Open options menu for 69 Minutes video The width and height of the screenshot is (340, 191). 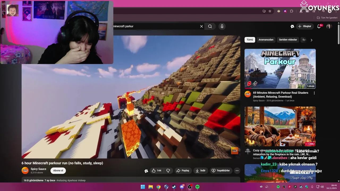[314, 93]
